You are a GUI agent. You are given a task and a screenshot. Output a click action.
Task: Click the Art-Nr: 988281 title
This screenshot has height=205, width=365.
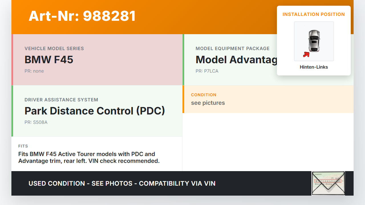pyautogui.click(x=82, y=16)
